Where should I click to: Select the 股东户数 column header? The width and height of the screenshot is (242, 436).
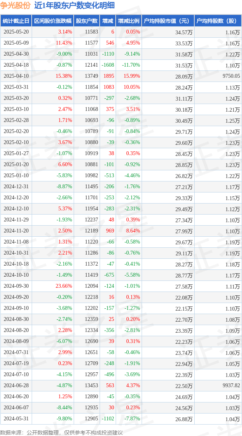coord(86,21)
